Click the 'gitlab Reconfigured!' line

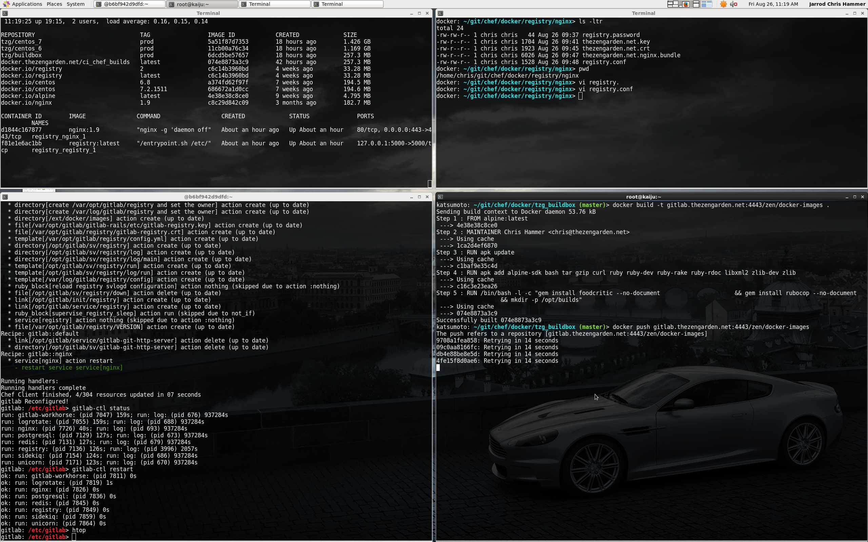pos(35,401)
